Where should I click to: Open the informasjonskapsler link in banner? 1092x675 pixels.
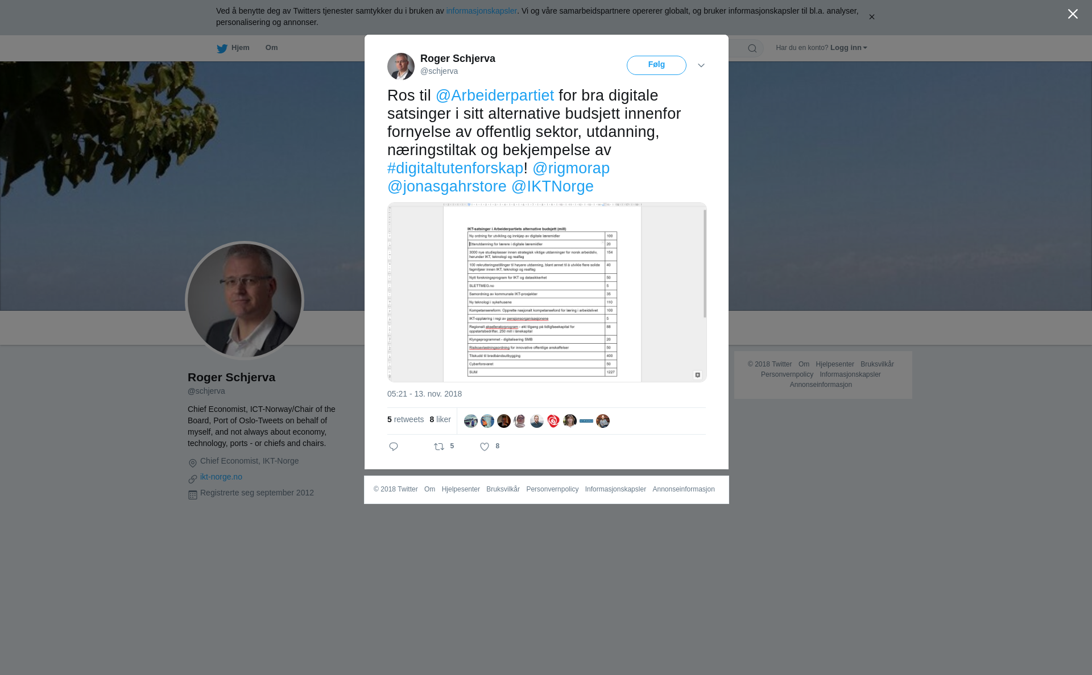[481, 11]
